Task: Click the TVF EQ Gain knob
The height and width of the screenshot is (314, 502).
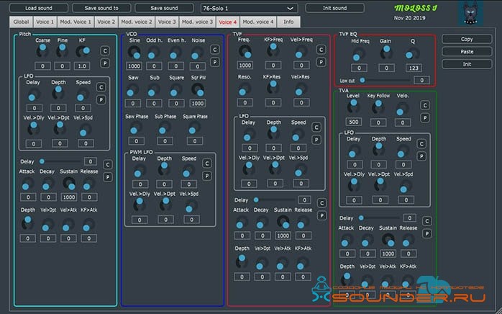Action: click(x=386, y=53)
